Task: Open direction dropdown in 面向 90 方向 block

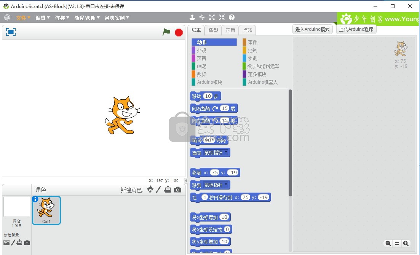Action: coord(213,140)
